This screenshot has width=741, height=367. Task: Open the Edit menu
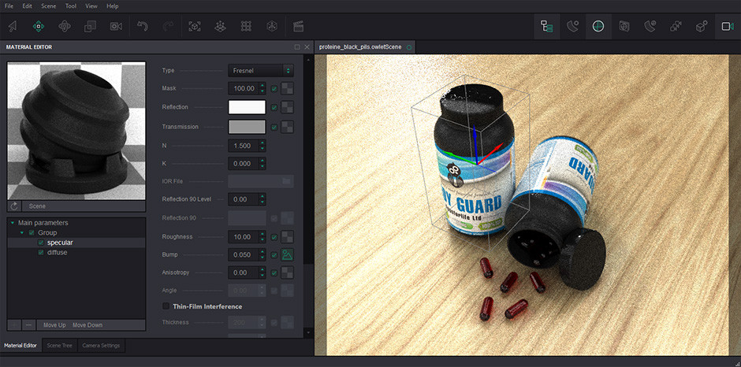(x=28, y=6)
